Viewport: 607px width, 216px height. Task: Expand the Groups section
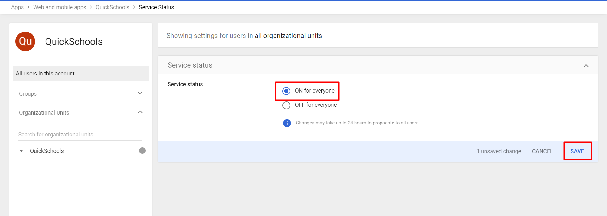(x=140, y=93)
